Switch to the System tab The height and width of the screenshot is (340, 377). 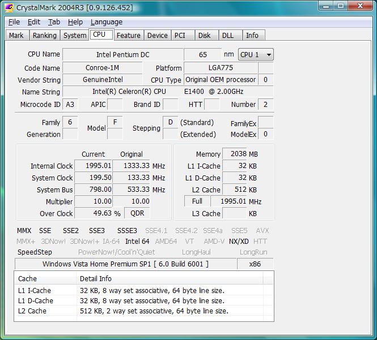point(75,35)
